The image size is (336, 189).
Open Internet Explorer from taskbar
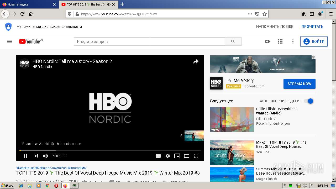[21, 186]
